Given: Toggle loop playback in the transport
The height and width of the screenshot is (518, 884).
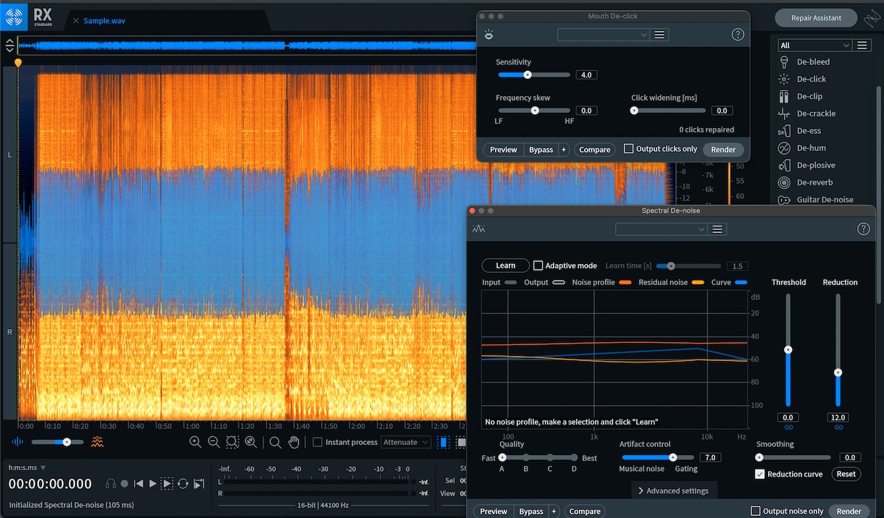Looking at the screenshot, I should (x=183, y=483).
